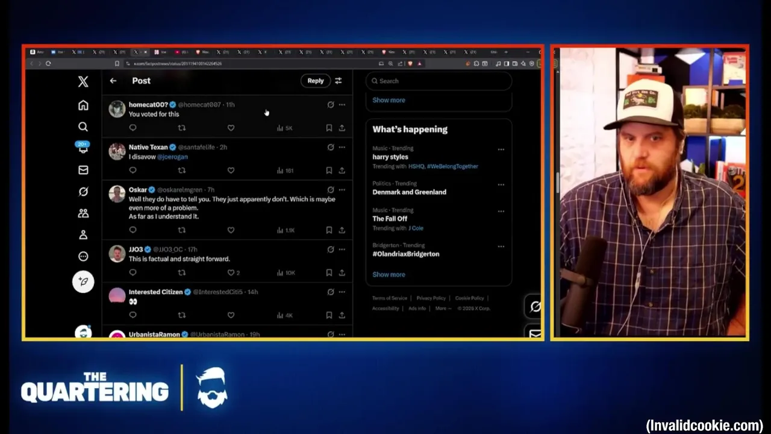Open Messages envelope in sidebar
This screenshot has height=434, width=771.
[83, 170]
